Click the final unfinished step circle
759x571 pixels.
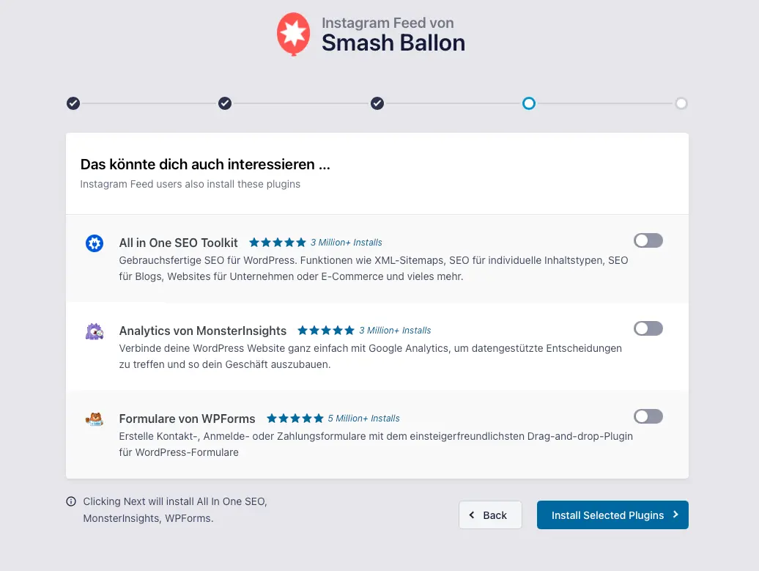tap(681, 103)
